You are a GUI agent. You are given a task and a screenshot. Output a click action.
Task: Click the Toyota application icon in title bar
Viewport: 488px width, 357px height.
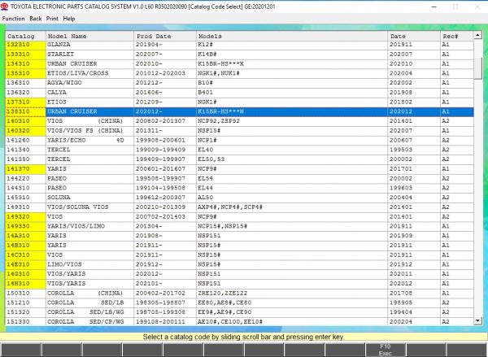[x=4, y=7]
